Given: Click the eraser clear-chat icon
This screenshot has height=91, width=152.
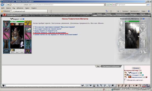Looking at the screenshot, I should coord(87,86).
